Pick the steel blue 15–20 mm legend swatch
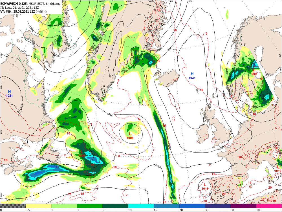 [x=167, y=206]
